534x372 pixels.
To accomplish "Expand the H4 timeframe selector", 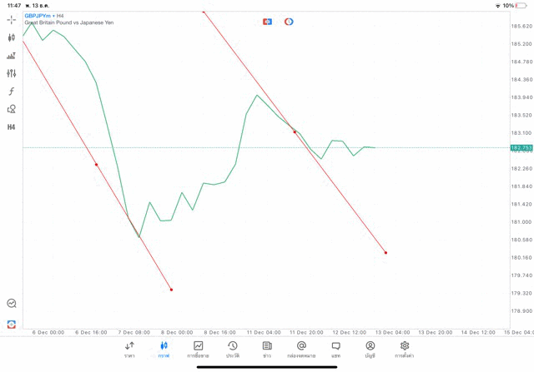I will coord(12,127).
